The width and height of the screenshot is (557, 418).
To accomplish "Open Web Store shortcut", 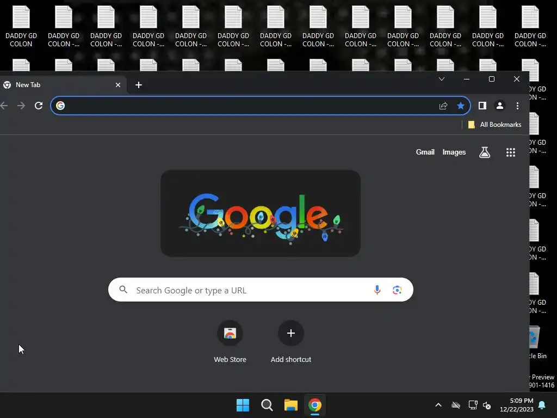I will tap(230, 342).
